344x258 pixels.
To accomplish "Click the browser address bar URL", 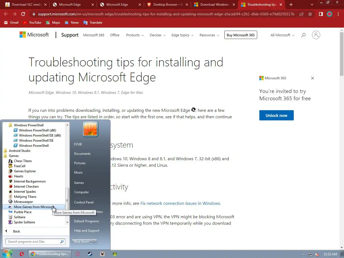I will 166,14.
